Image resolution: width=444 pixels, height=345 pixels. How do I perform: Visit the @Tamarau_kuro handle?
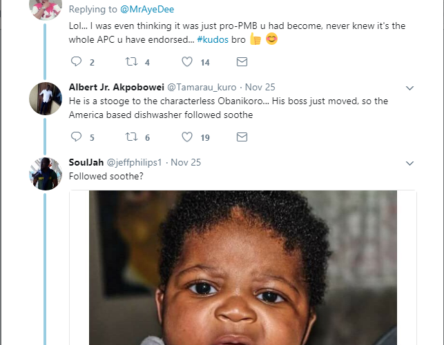(200, 88)
